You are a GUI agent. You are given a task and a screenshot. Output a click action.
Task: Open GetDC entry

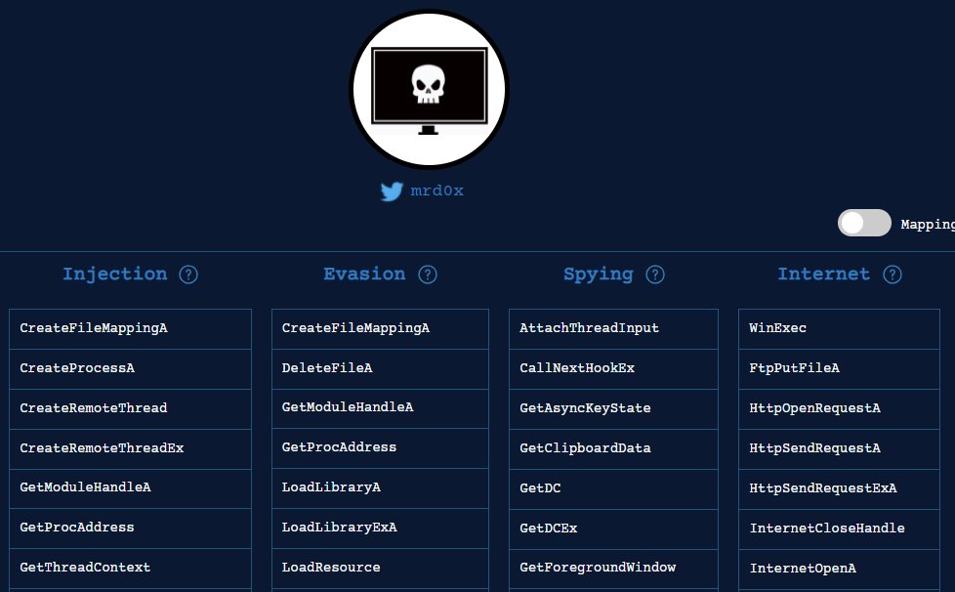(613, 489)
